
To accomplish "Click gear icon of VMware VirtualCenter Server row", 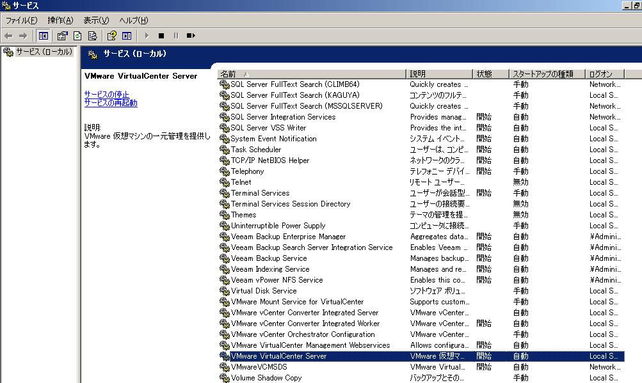I will (x=225, y=356).
